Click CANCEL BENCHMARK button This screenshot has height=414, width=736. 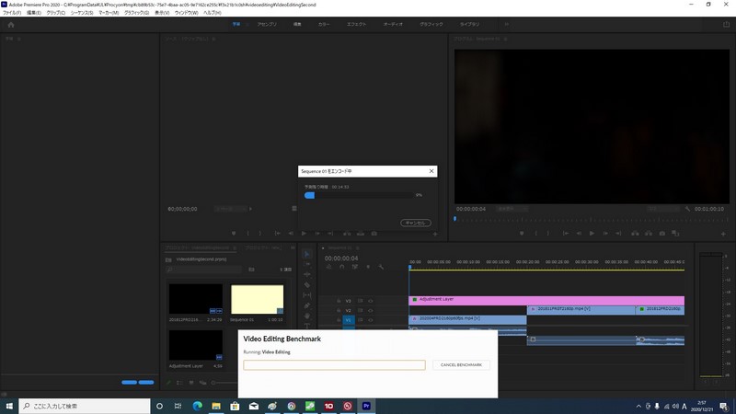461,364
